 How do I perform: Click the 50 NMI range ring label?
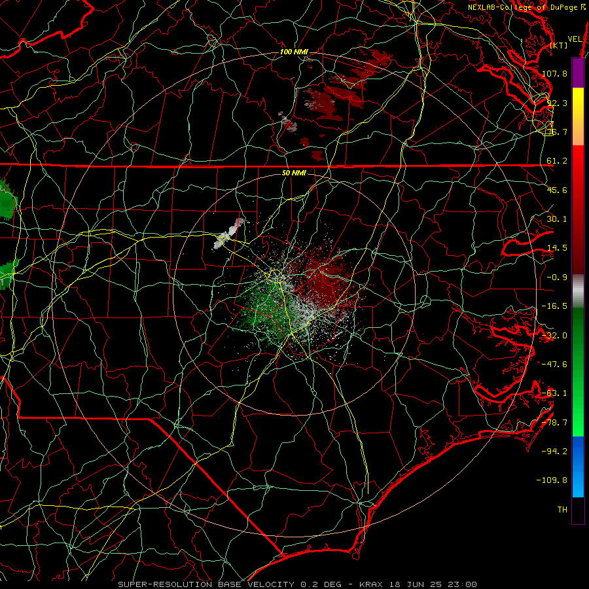294,173
